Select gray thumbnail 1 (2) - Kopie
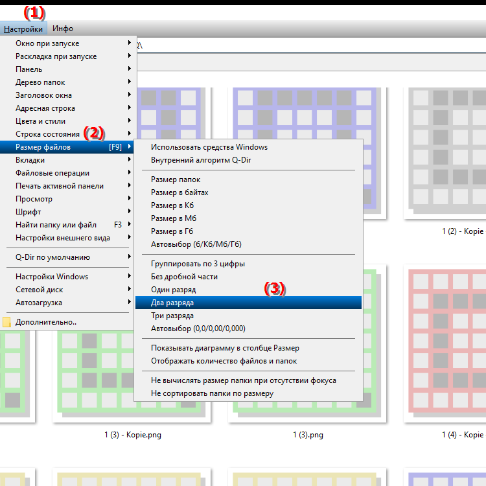 click(x=445, y=154)
